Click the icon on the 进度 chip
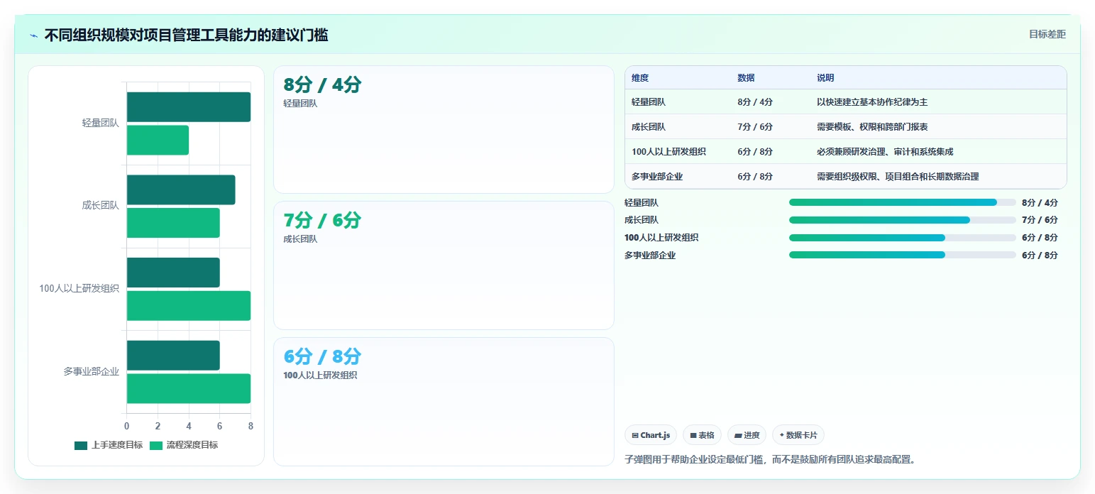 pyautogui.click(x=738, y=435)
